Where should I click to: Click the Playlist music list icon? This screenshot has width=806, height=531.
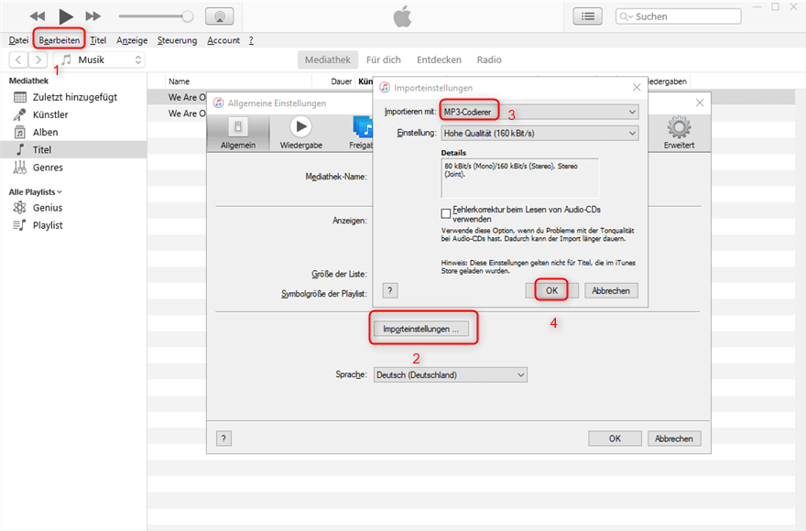point(19,225)
